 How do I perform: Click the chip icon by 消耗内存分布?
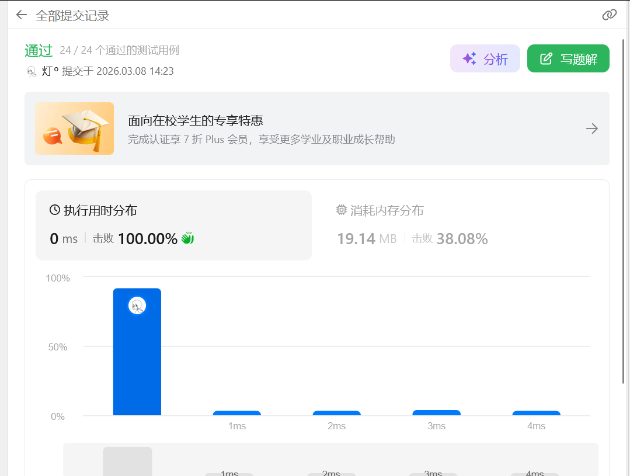[342, 210]
